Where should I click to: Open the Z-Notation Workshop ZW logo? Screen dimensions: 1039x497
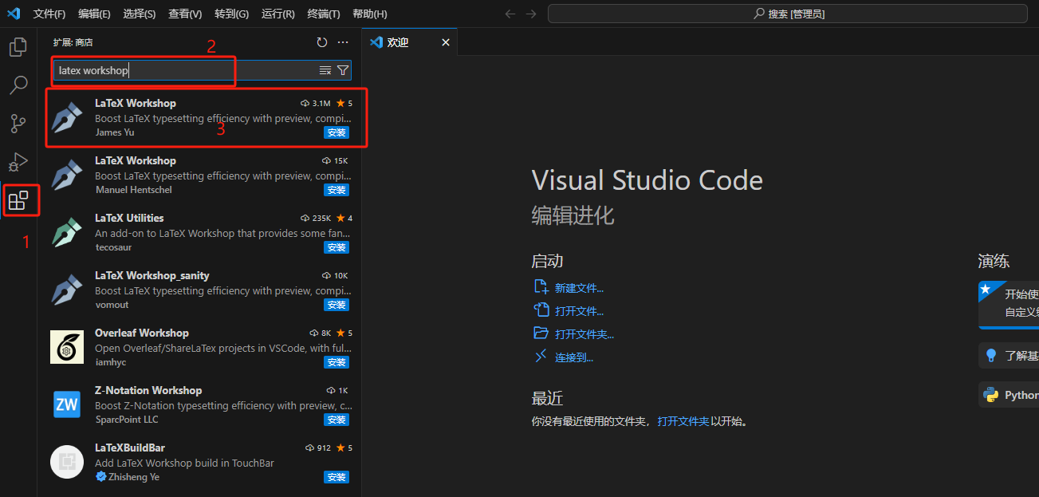[x=67, y=404]
